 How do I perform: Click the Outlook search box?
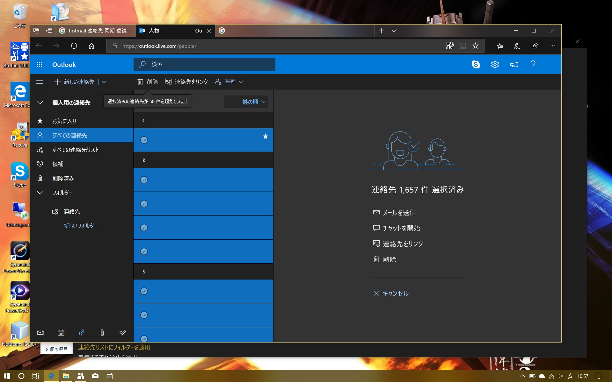pyautogui.click(x=204, y=64)
